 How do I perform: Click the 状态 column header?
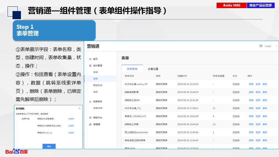[235, 76]
